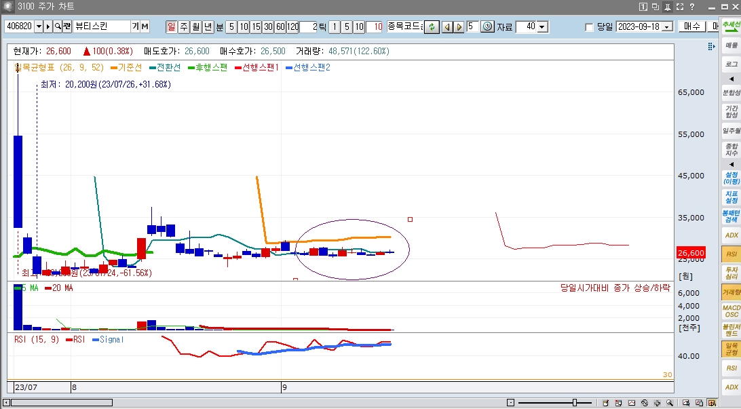Toggle the 일목균형 indicator button
Screen dimensions: 741x409
pos(731,349)
